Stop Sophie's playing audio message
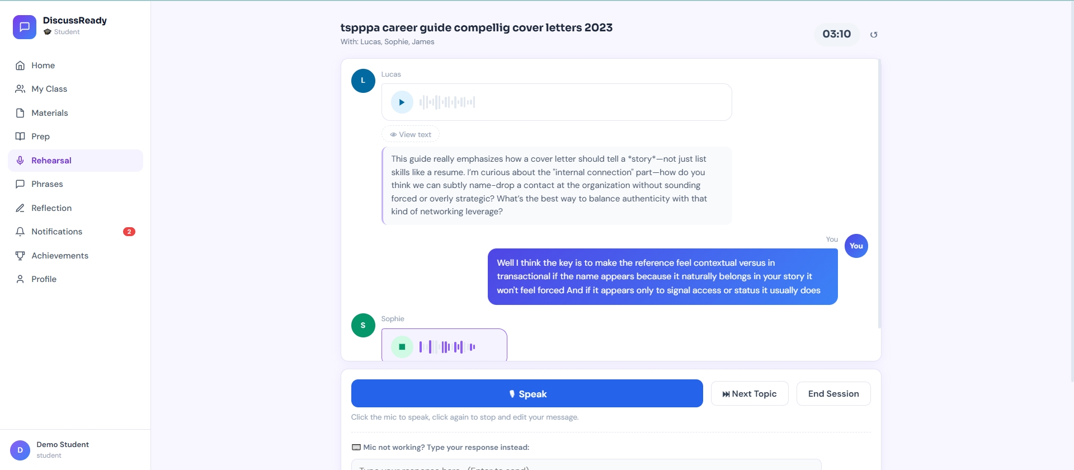 pyautogui.click(x=402, y=347)
